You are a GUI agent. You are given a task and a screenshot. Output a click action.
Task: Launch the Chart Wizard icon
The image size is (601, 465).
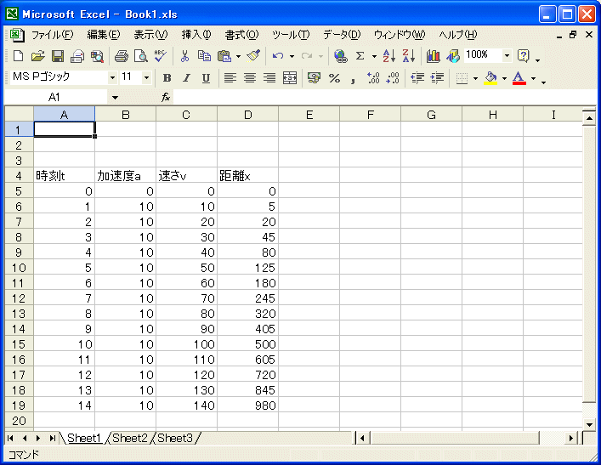[434, 56]
